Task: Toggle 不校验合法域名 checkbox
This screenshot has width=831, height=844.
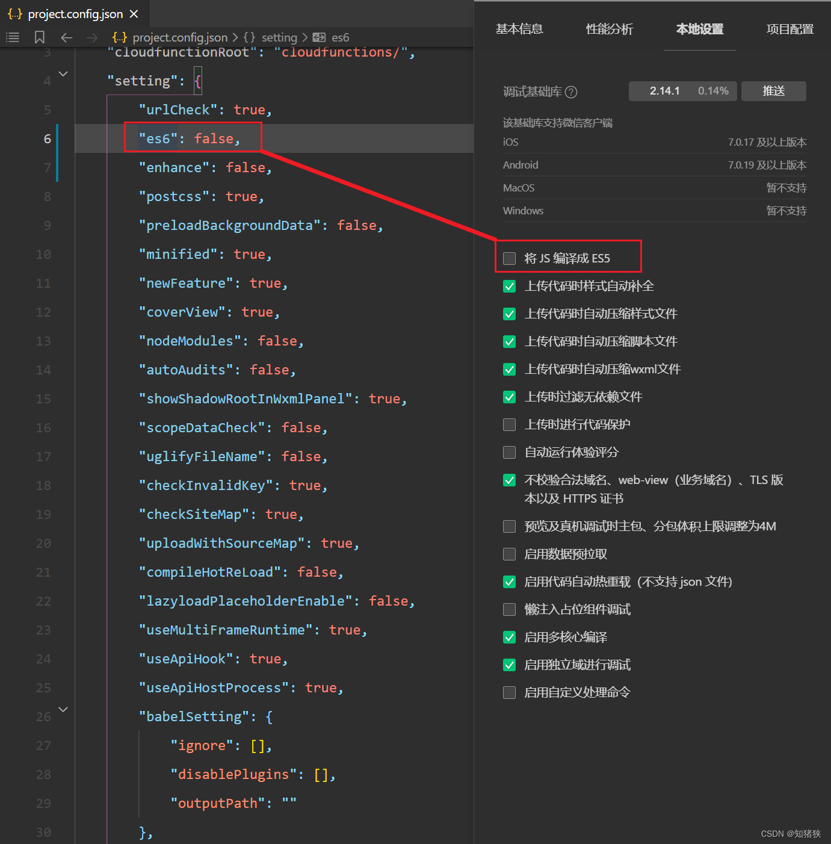Action: 510,480
